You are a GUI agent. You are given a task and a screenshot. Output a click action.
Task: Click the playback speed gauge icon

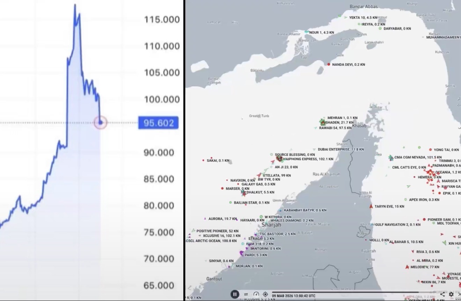point(256,294)
